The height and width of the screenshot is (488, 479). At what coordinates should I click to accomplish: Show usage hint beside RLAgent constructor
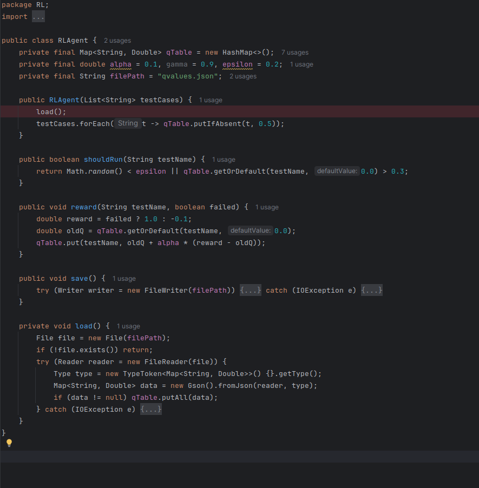pos(211,100)
